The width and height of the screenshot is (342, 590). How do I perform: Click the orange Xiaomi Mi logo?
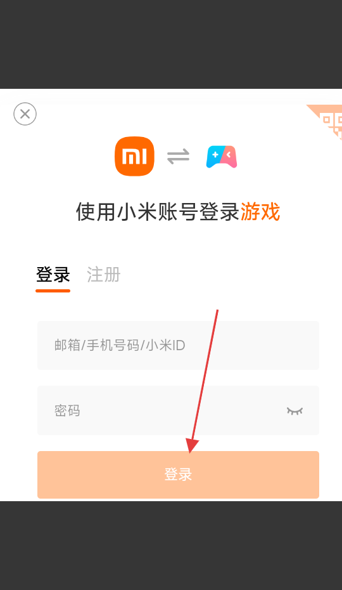(x=134, y=156)
